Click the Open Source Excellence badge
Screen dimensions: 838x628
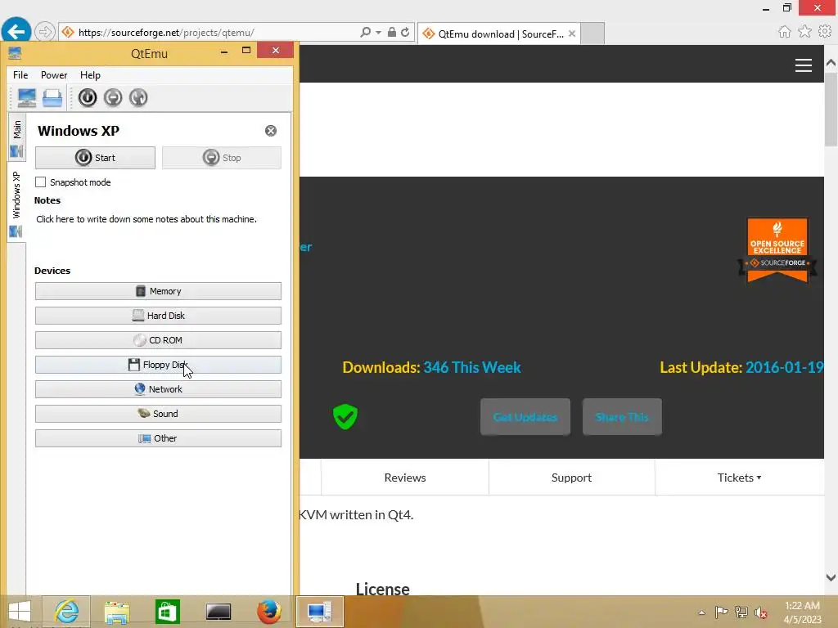[x=777, y=250]
